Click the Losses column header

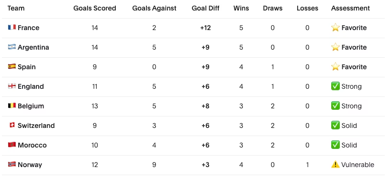pyautogui.click(x=307, y=8)
